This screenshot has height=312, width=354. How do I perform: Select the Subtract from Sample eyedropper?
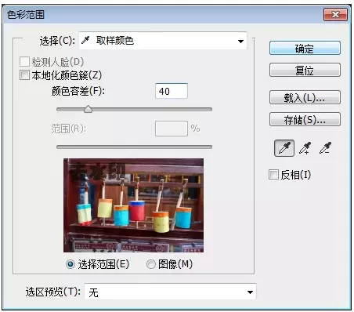point(325,148)
